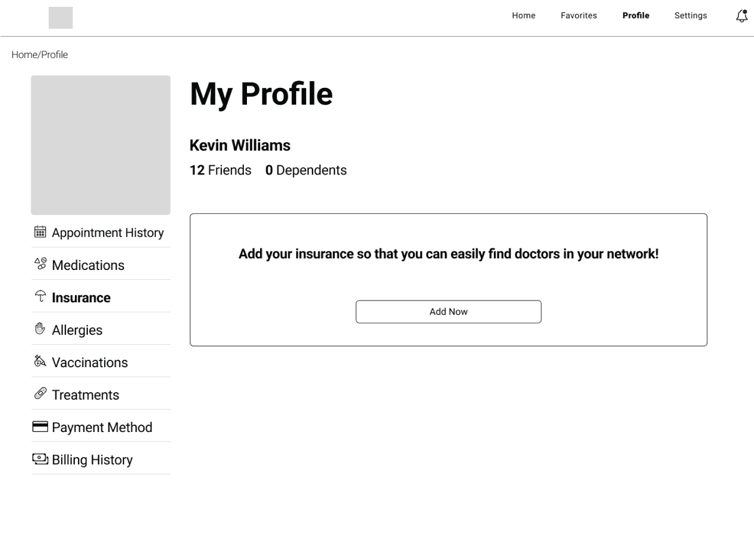Viewport: 754px width, 533px height.
Task: Click the logo placeholder in the header
Action: pyautogui.click(x=60, y=18)
